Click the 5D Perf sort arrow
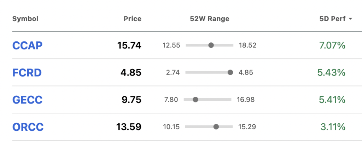 350,19
